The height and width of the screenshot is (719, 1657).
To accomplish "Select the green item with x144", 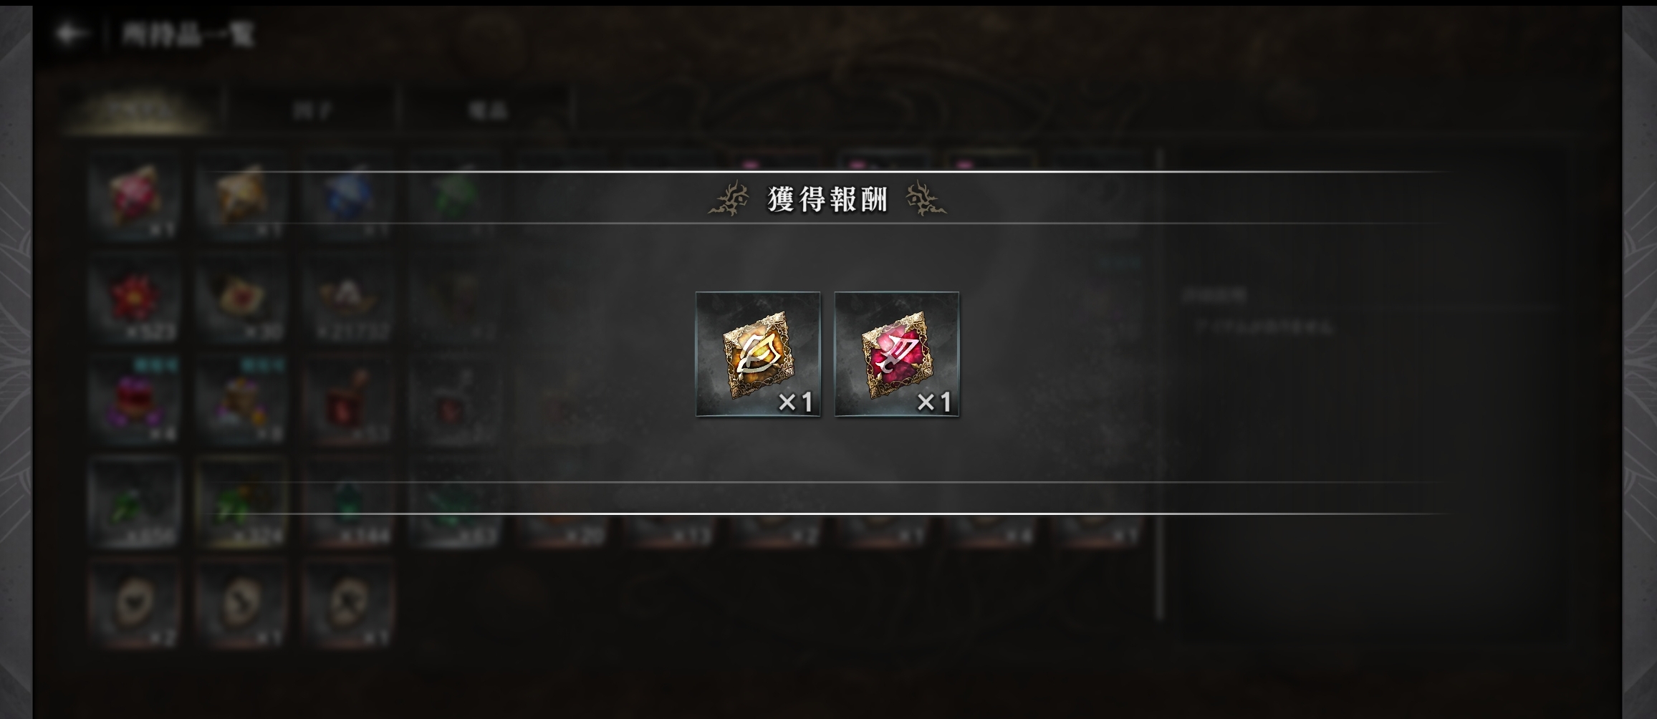I will tap(348, 503).
